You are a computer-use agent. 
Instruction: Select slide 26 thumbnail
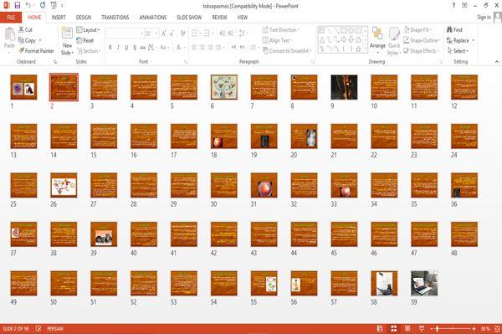[x=64, y=185]
